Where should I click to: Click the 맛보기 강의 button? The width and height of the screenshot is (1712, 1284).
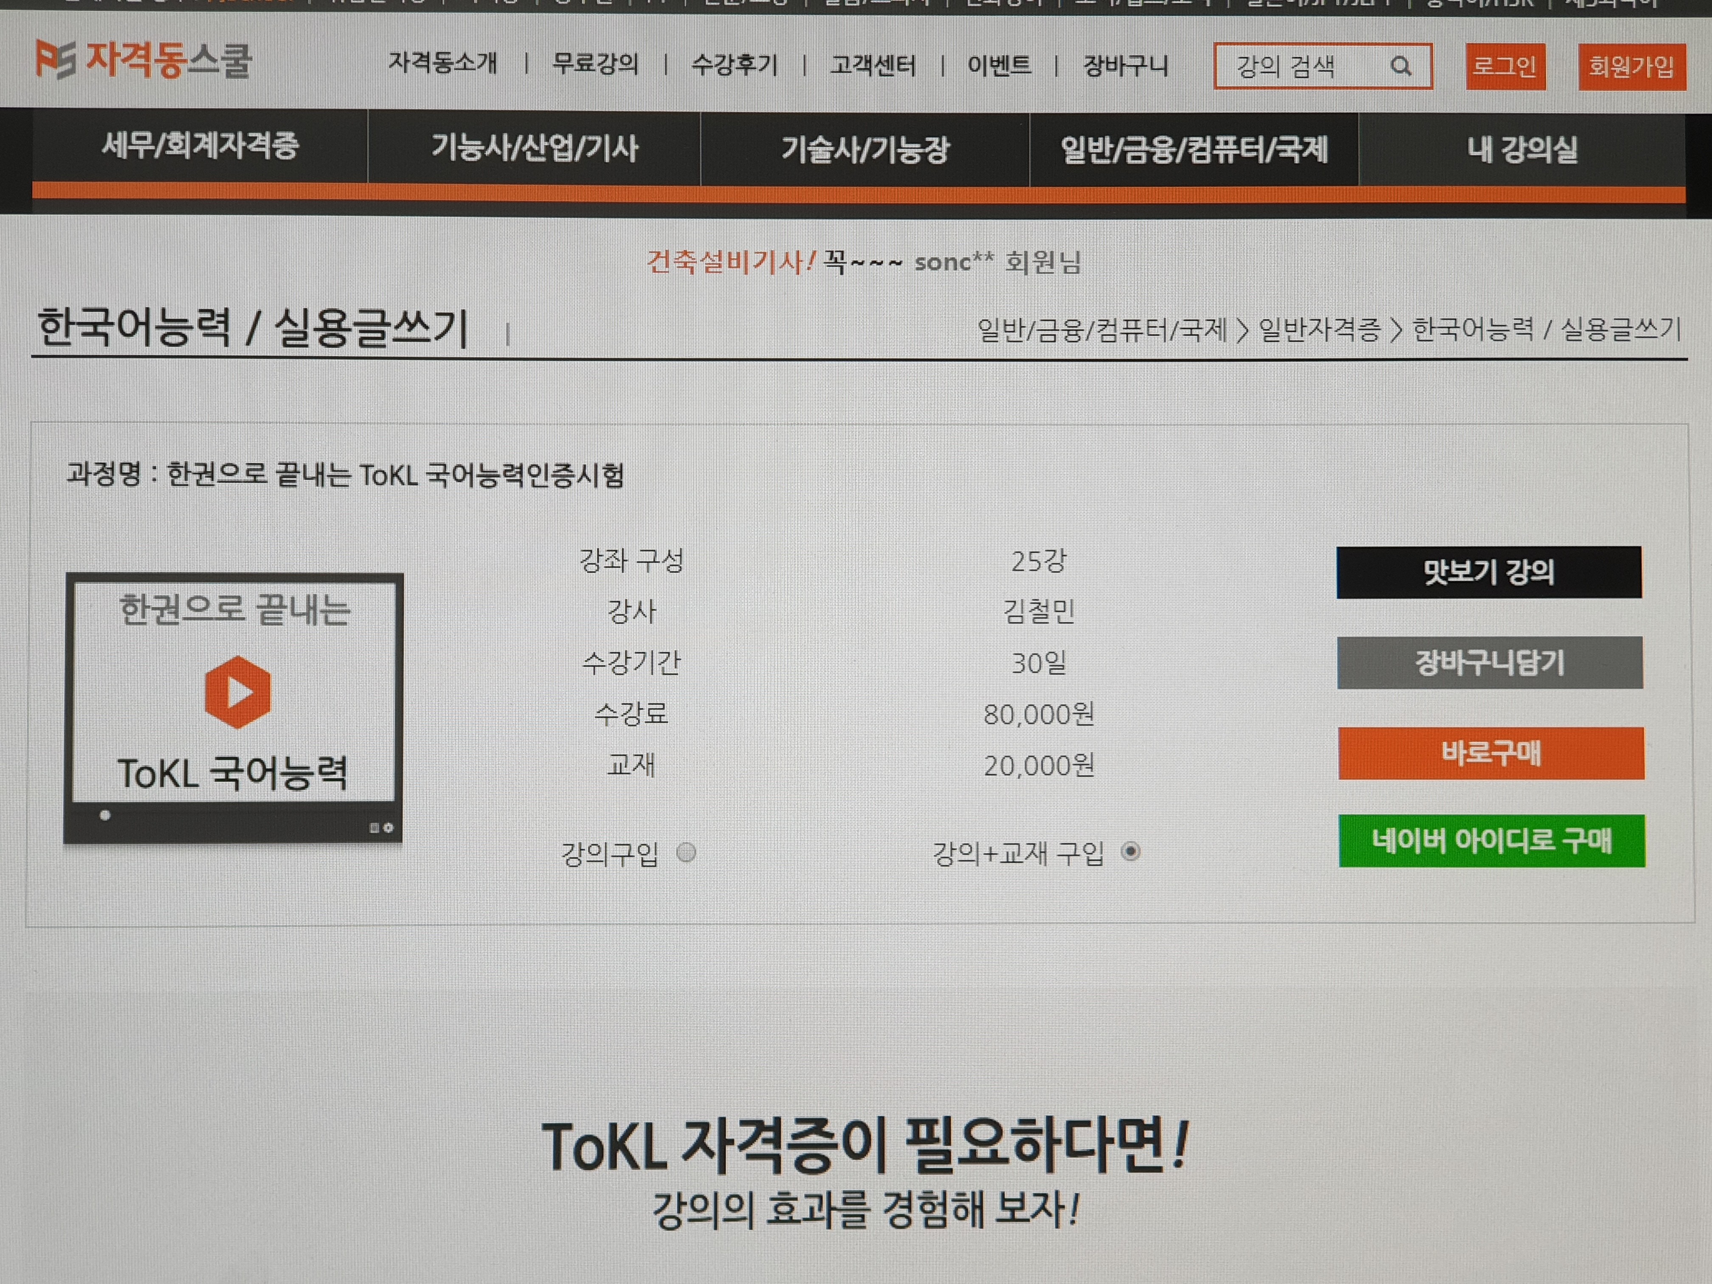coord(1488,572)
